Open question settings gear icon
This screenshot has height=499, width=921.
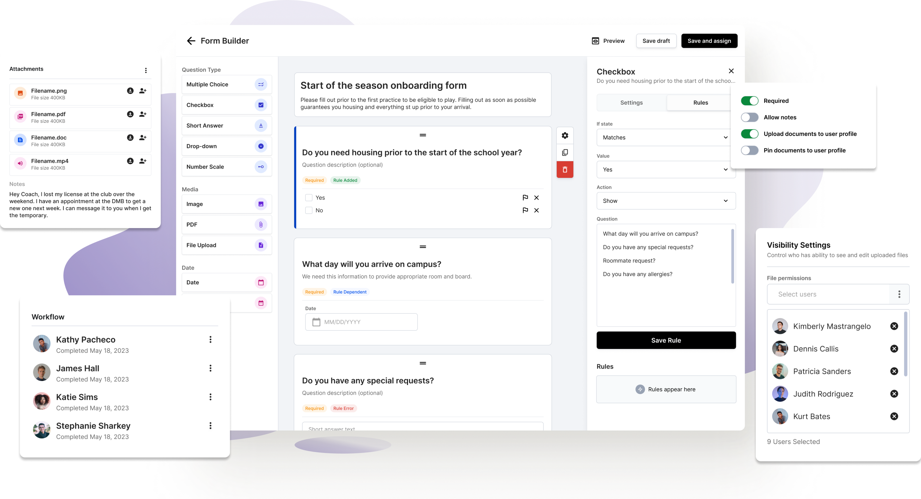coord(565,136)
